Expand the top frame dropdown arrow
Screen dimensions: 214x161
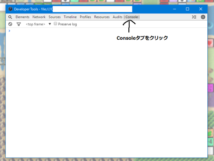tap(50, 24)
